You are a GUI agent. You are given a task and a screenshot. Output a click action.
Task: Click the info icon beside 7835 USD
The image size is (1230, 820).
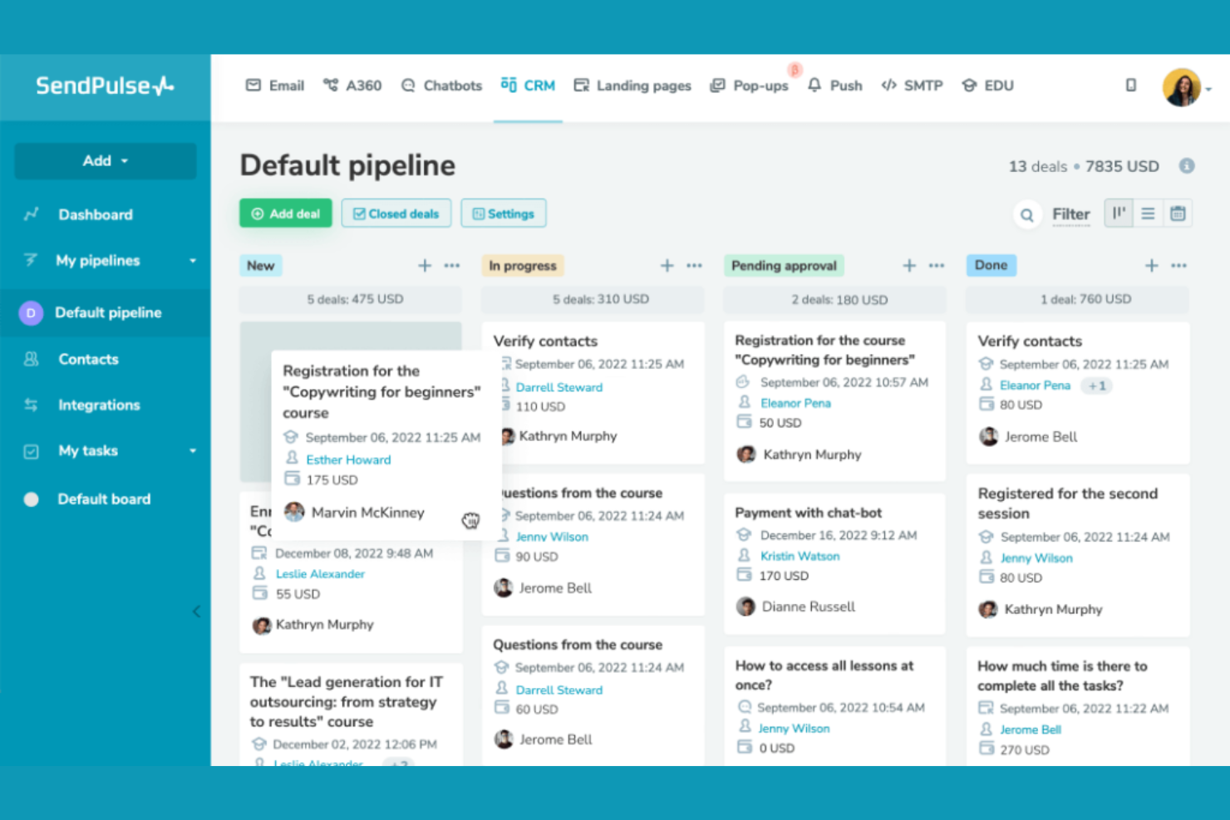click(1187, 166)
